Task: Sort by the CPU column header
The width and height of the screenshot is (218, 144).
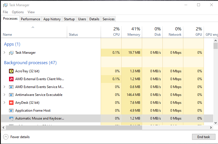Action: [x=111, y=32]
